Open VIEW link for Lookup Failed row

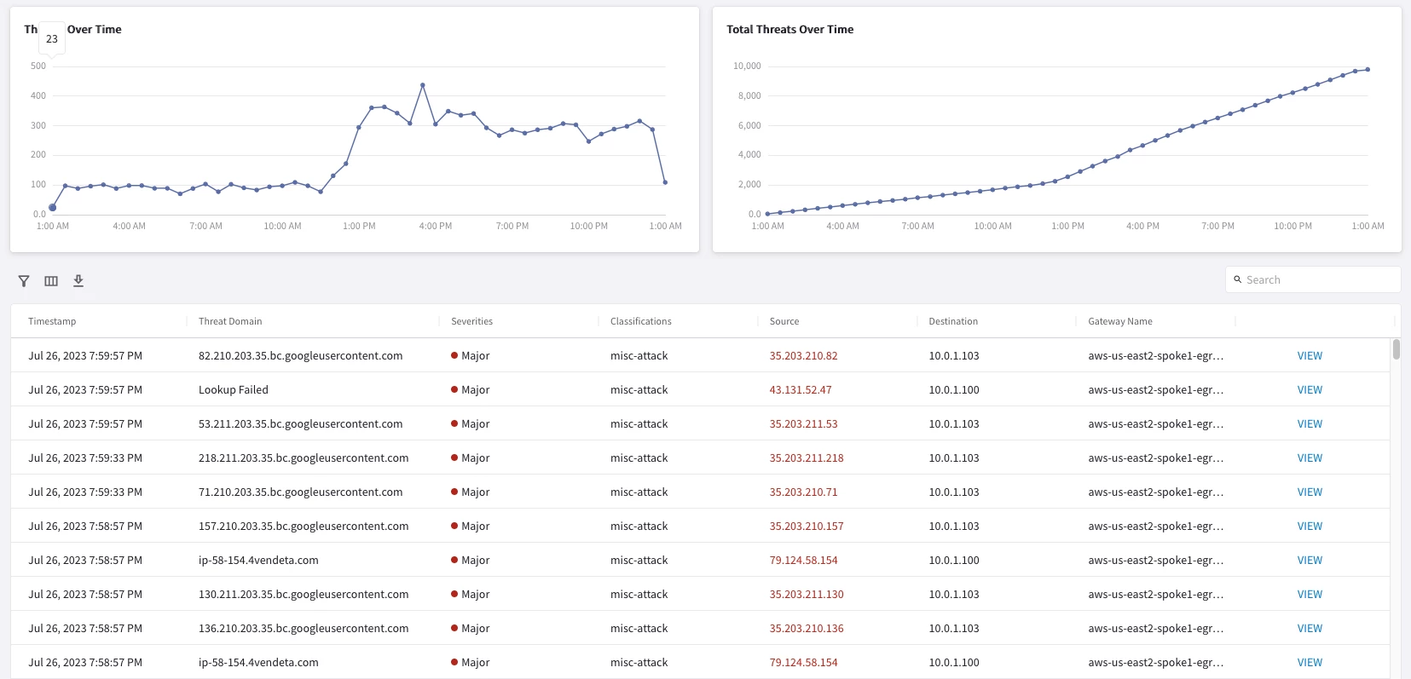click(x=1310, y=389)
